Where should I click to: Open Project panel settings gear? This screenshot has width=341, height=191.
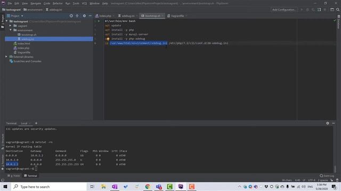(x=84, y=16)
